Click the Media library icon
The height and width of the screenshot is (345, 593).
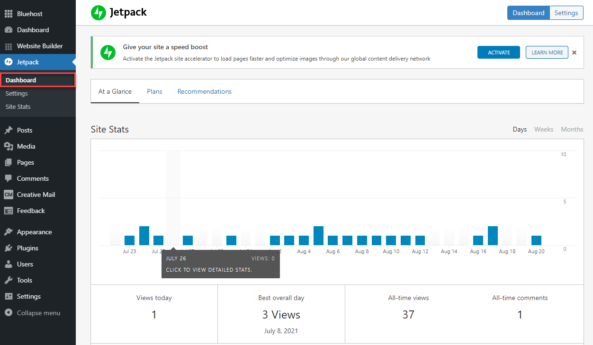(x=8, y=146)
